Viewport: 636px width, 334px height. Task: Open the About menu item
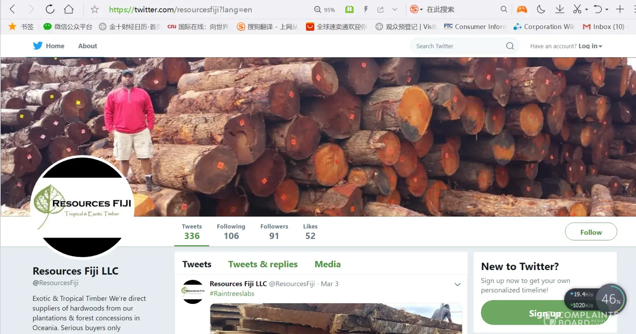[x=88, y=46]
